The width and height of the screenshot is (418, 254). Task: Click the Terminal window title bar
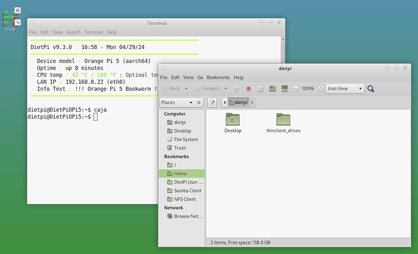point(157,23)
